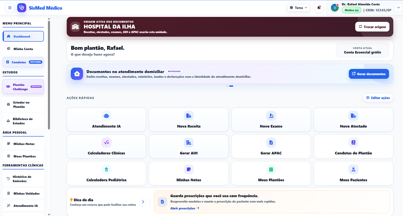Screen dimensions: 403x216
Task: Open Minha Conta in the sidebar
Action: [x=23, y=49]
